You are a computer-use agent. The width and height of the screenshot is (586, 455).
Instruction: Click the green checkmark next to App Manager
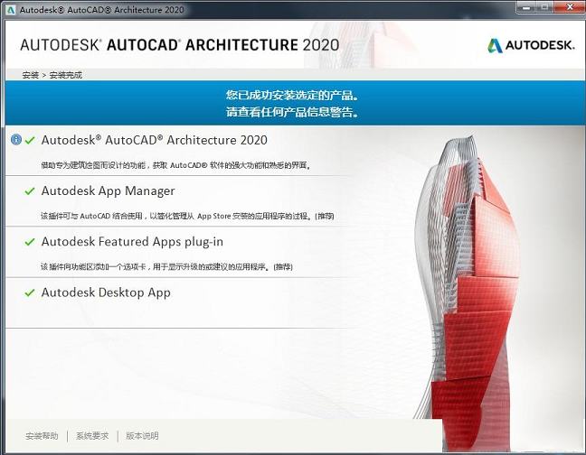coord(30,191)
